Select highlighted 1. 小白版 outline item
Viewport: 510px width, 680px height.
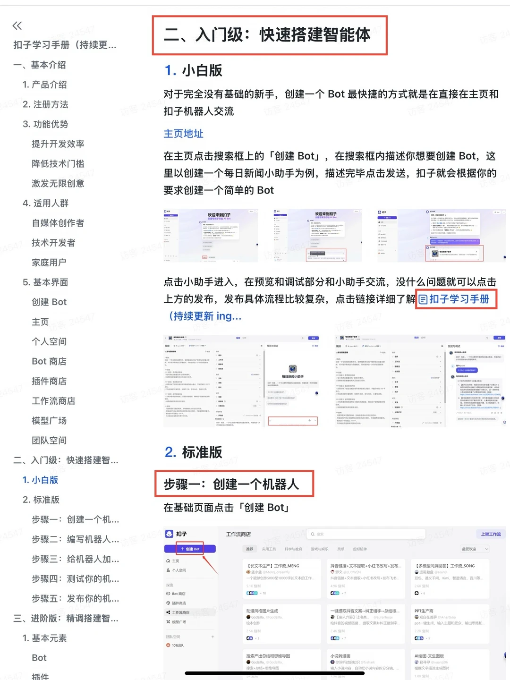[40, 480]
